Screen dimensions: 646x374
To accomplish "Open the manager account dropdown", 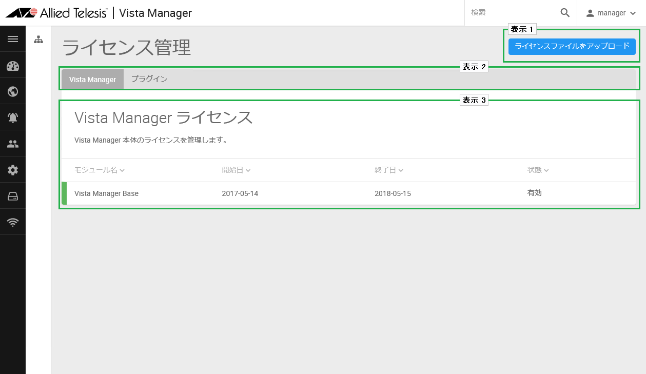I will (611, 13).
